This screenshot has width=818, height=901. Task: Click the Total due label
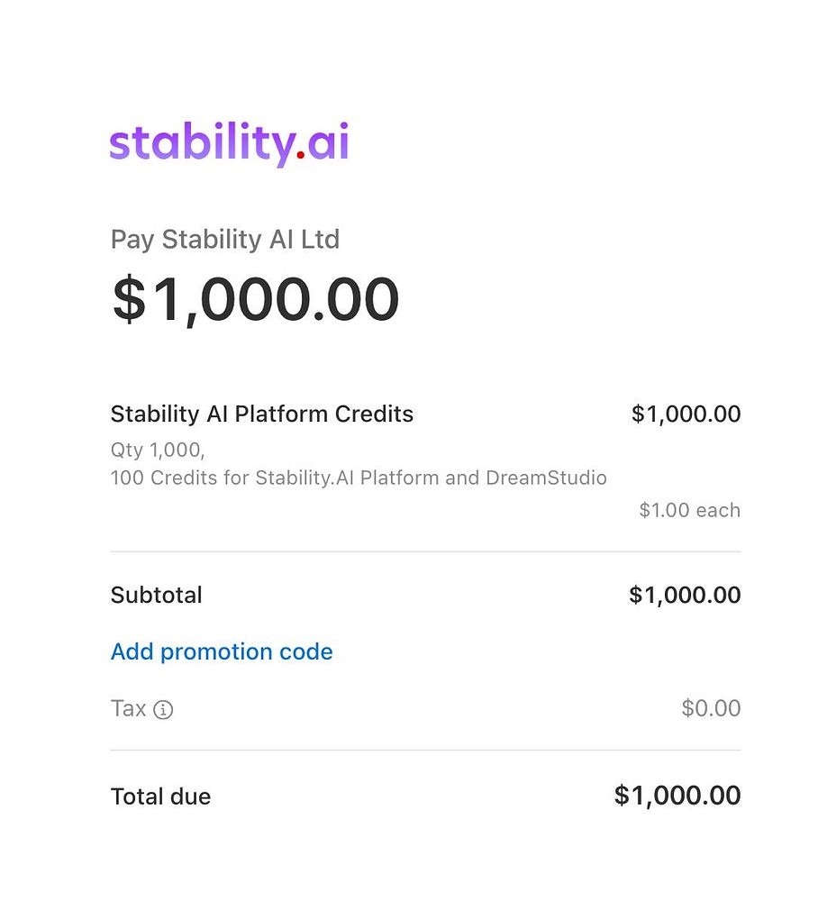[x=160, y=796]
